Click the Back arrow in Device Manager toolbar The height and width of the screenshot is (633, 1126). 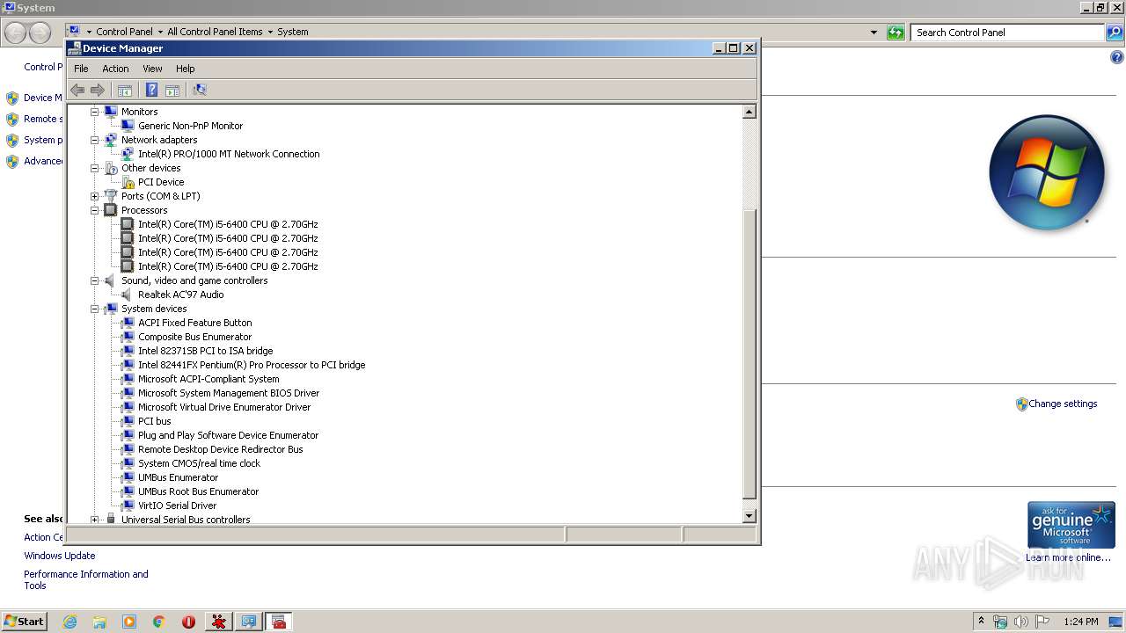(77, 90)
